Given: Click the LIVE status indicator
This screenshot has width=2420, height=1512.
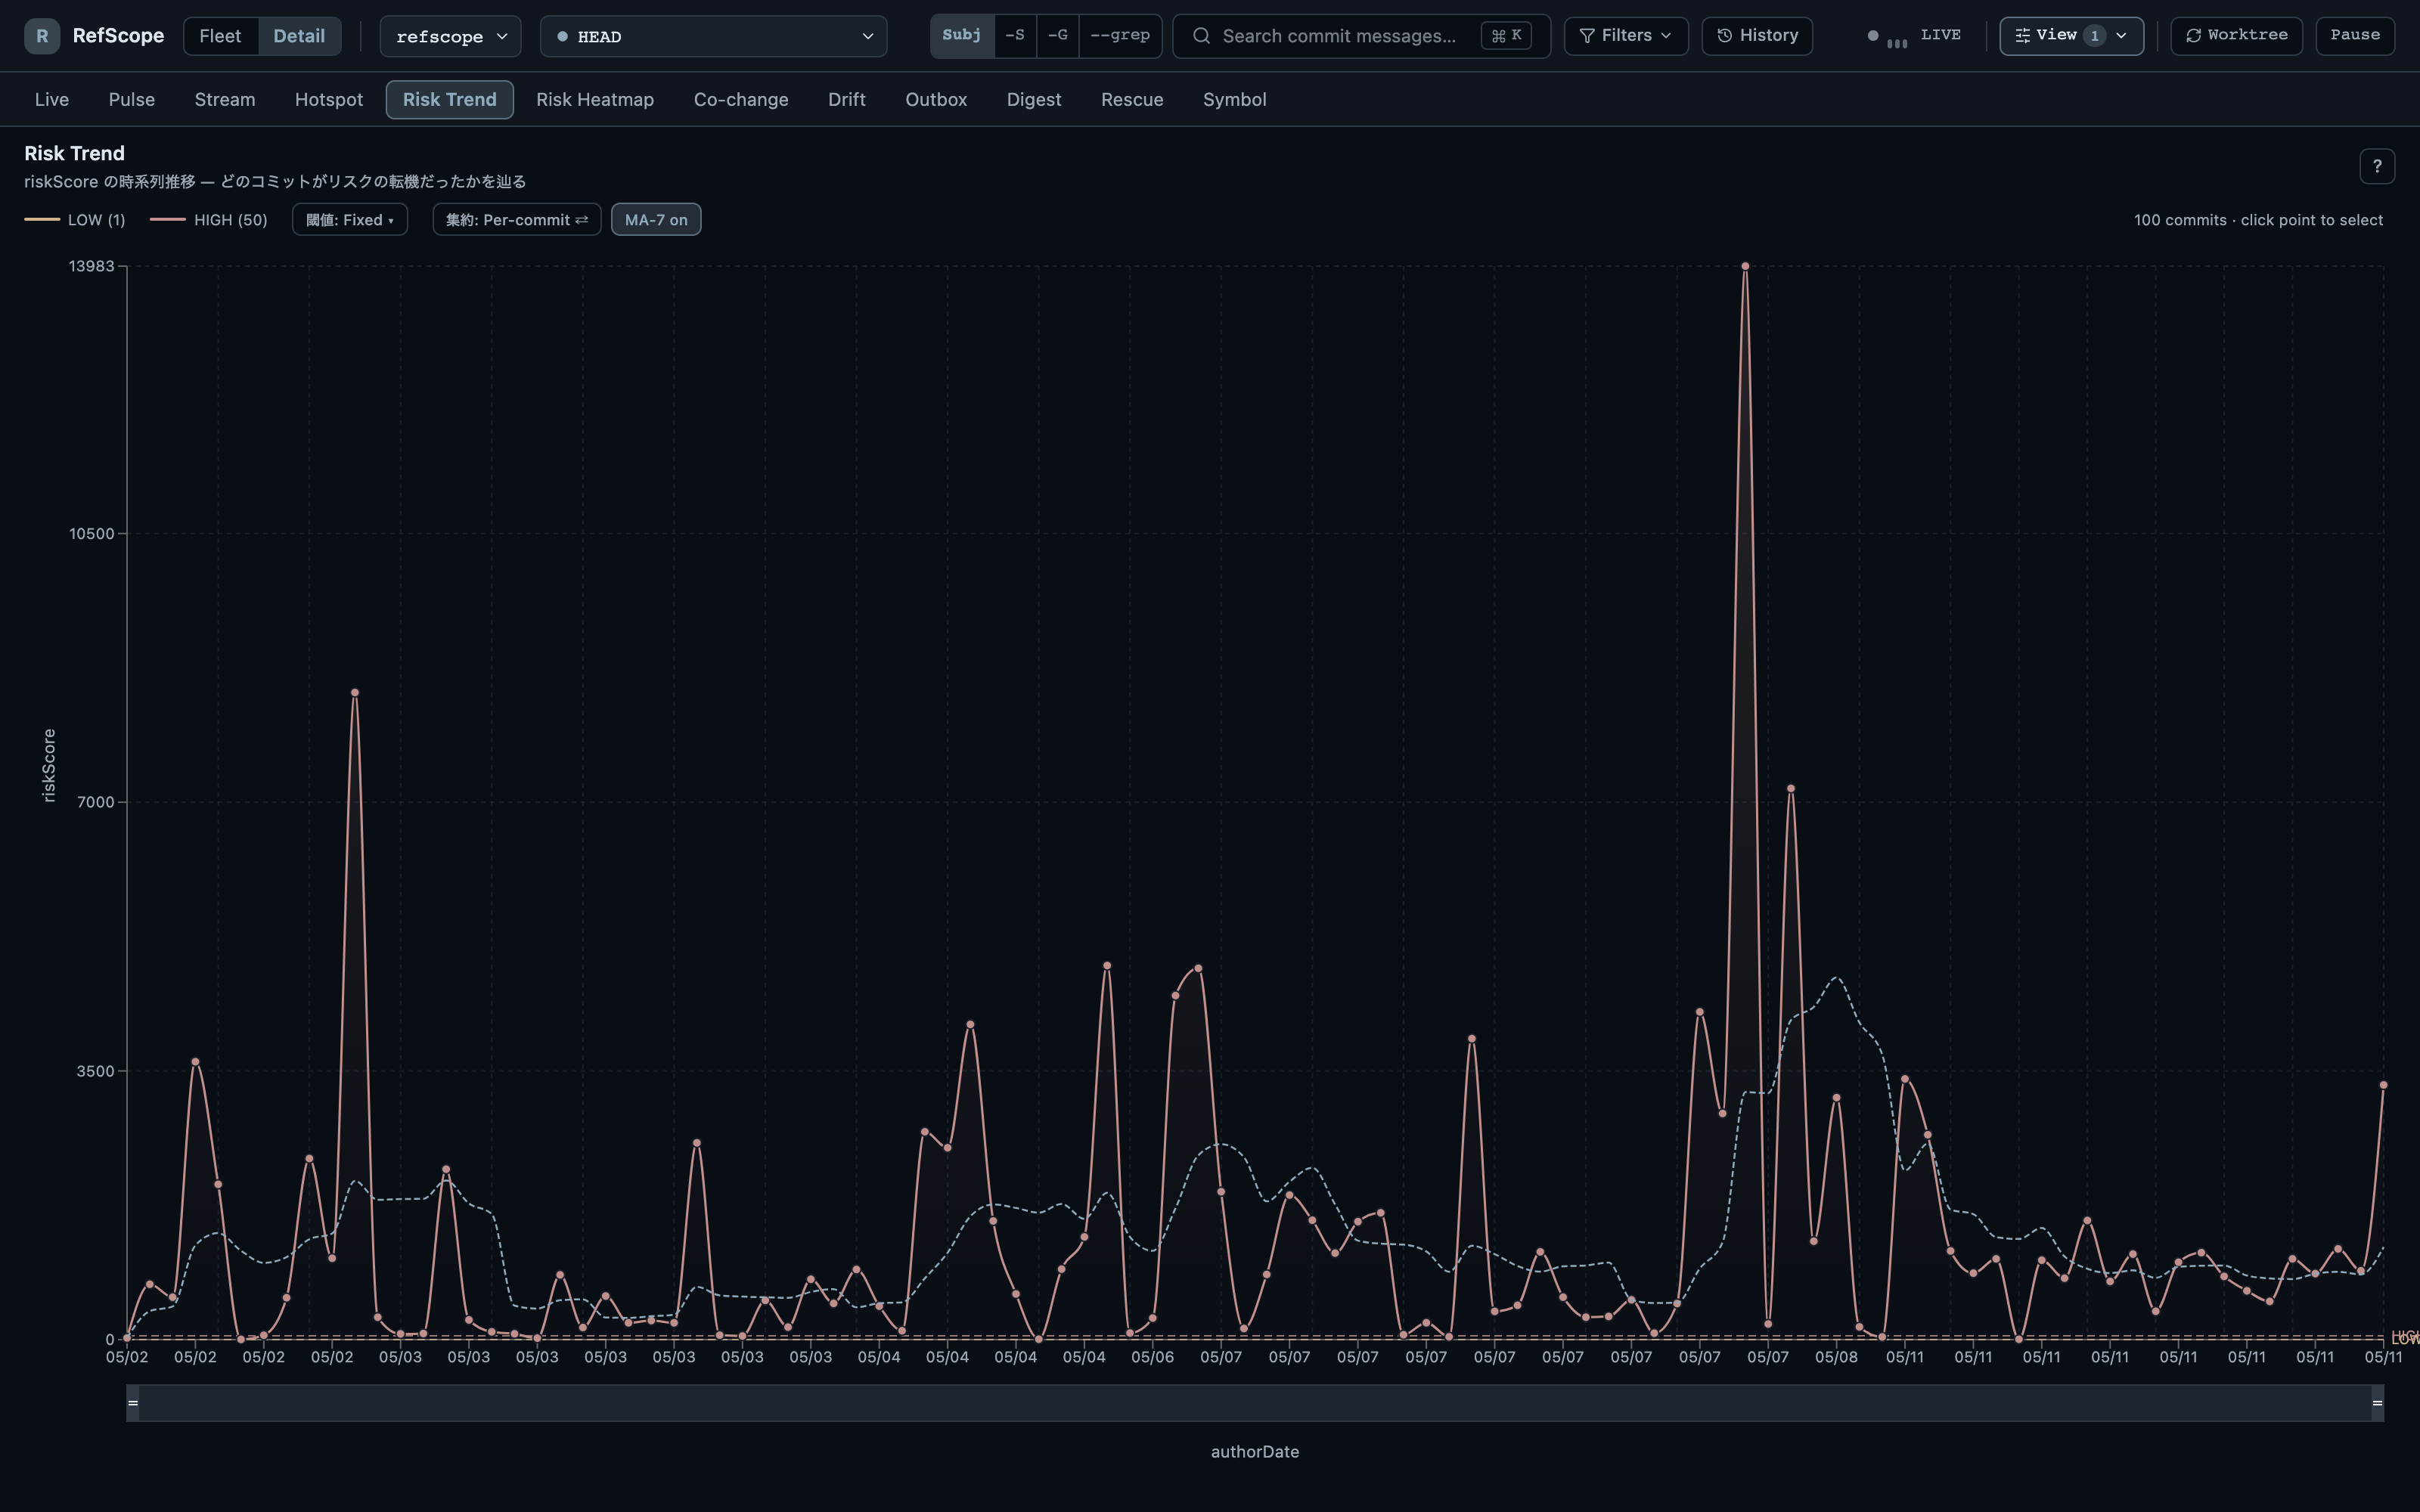Looking at the screenshot, I should pos(1914,36).
